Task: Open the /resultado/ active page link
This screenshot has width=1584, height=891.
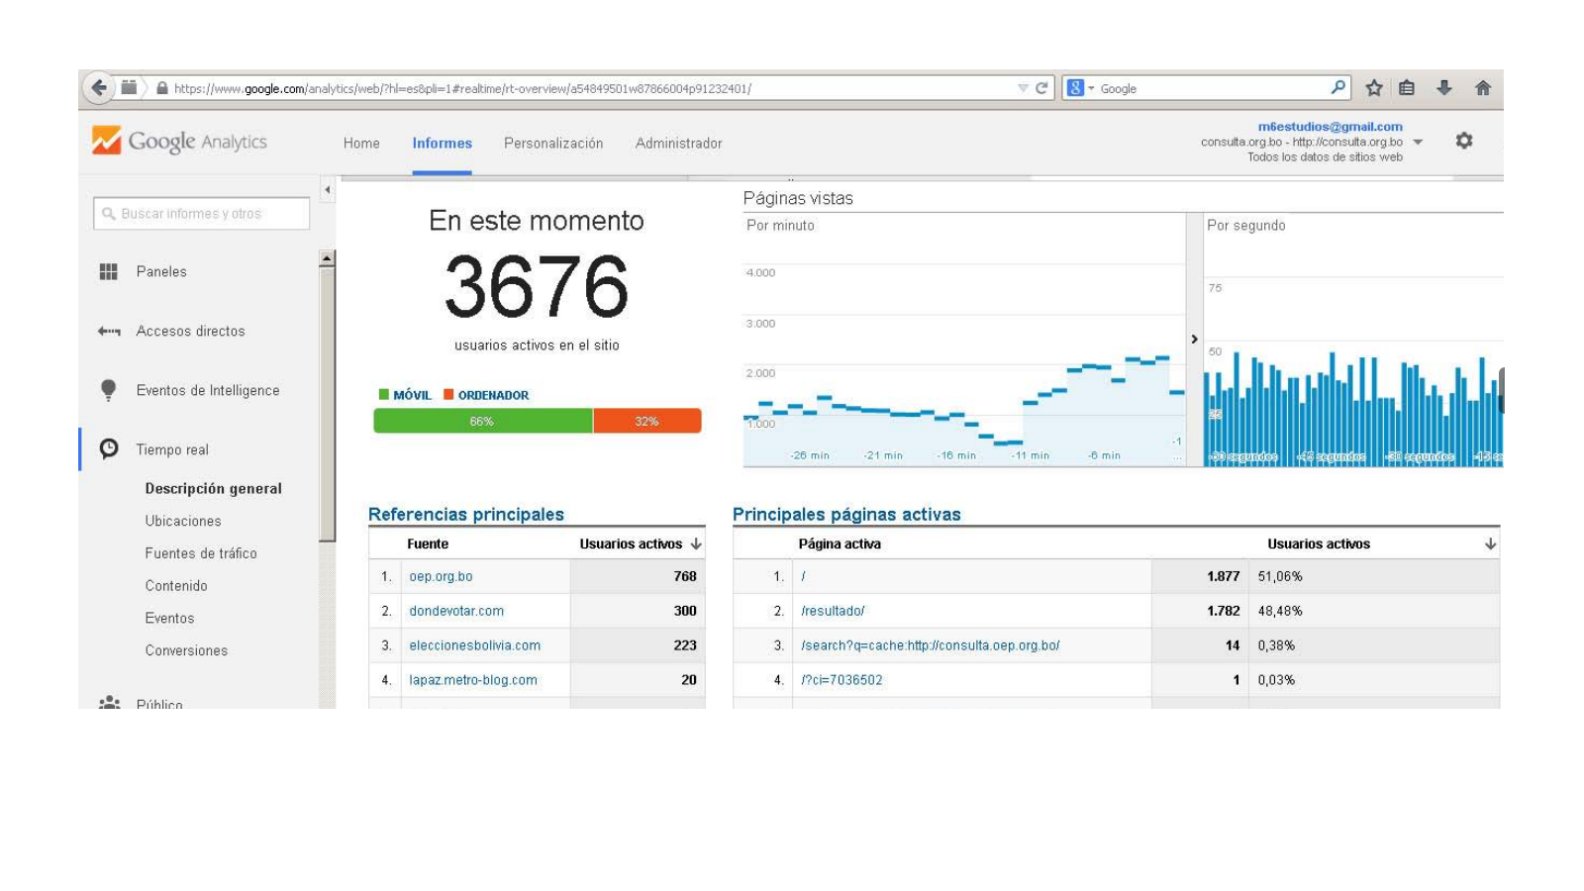Action: click(833, 611)
